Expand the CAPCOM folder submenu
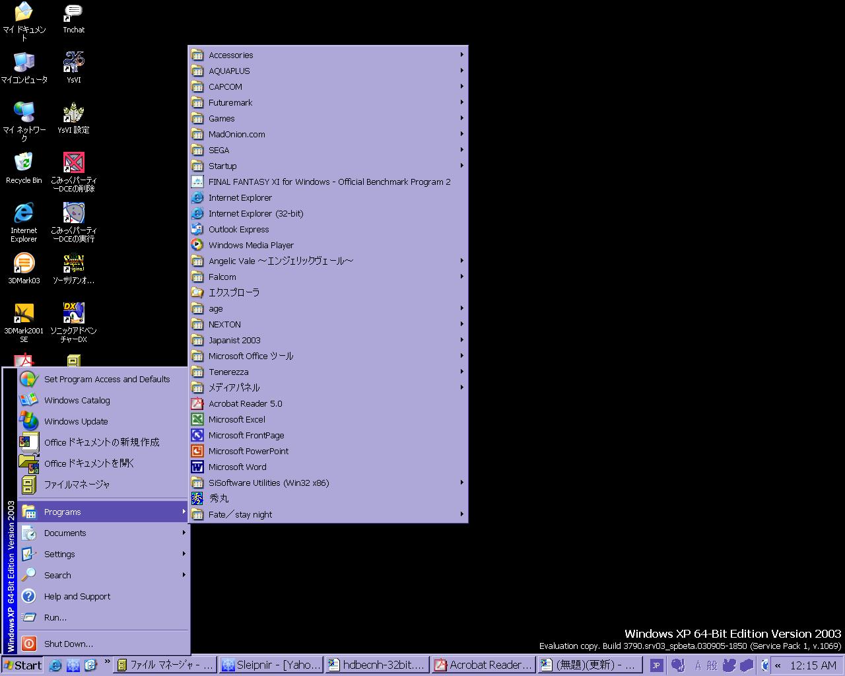This screenshot has height=676, width=845. [x=328, y=86]
